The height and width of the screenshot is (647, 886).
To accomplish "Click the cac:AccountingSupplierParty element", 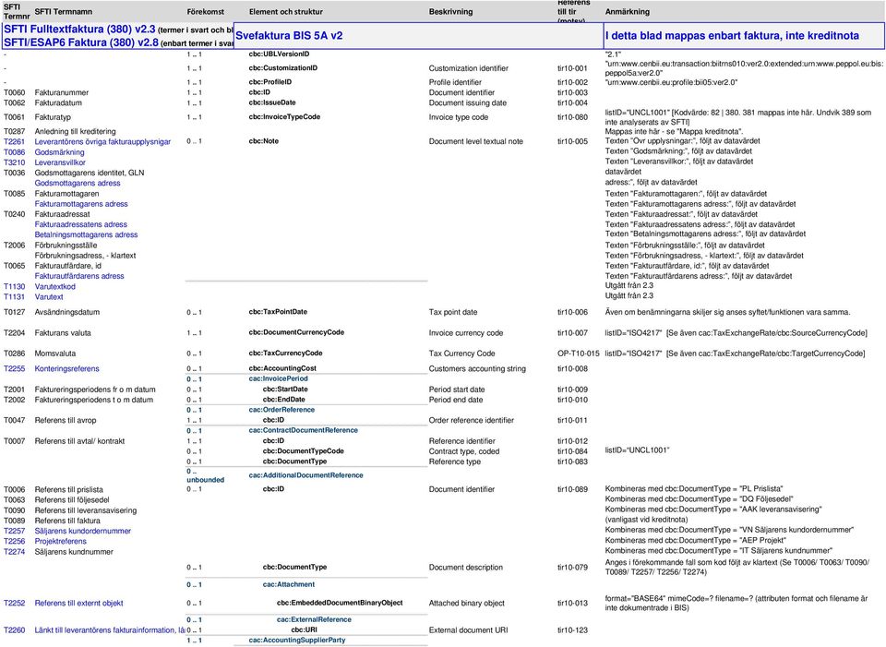I will (x=296, y=641).
